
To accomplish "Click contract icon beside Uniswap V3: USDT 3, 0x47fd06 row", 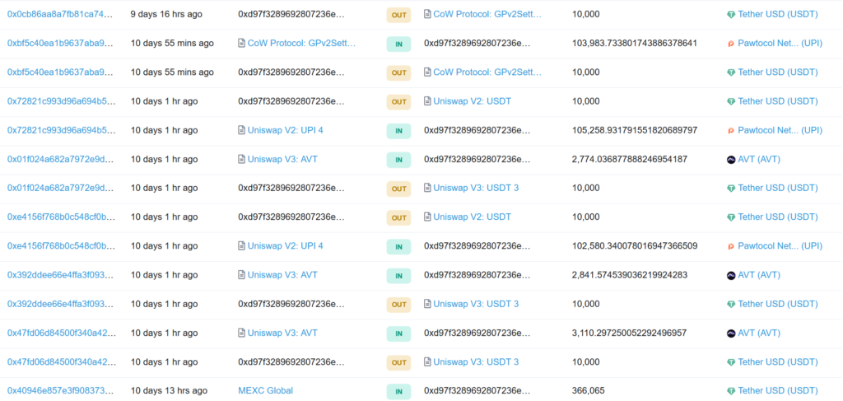I will click(x=427, y=362).
